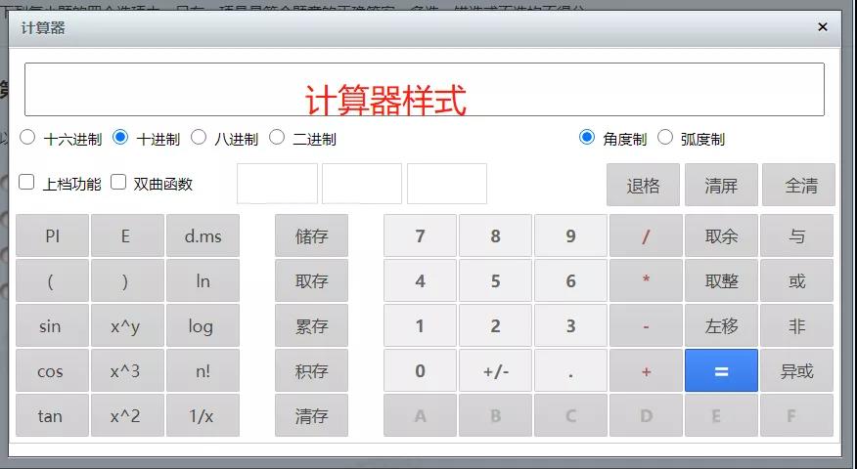The image size is (857, 469).
Task: Select the 二进制 (binary) radio button
Action: tap(277, 138)
